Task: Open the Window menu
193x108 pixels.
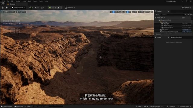Action: coord(18,1)
